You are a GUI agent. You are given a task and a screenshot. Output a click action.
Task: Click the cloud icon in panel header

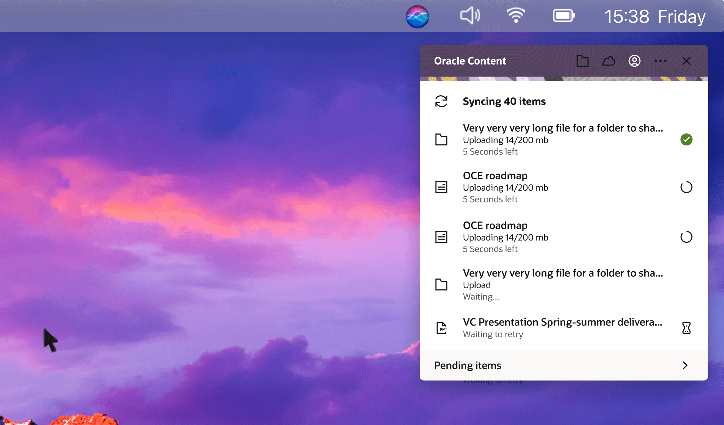[608, 61]
